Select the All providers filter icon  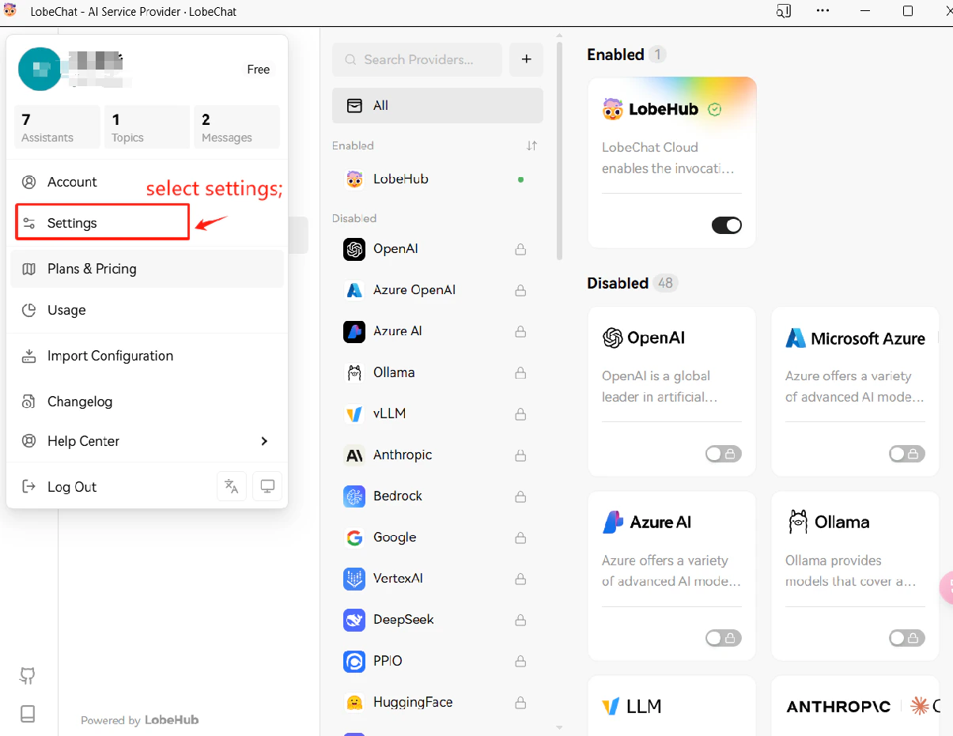355,105
